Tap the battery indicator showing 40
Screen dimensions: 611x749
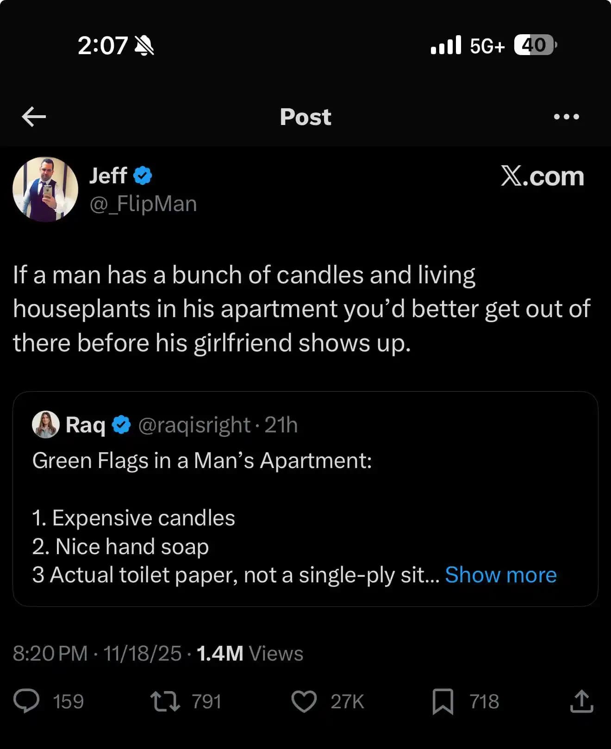coord(535,45)
